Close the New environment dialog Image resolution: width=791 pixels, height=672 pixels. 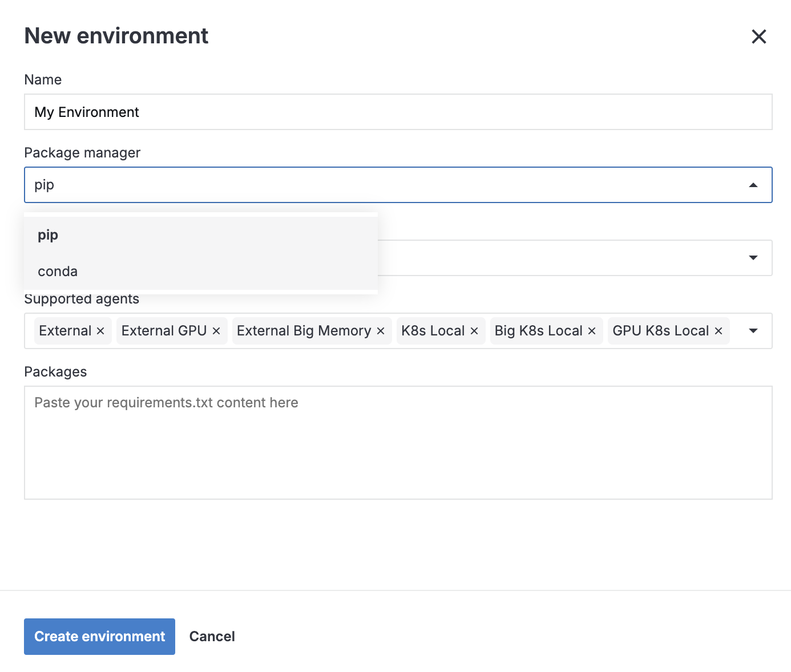click(758, 37)
